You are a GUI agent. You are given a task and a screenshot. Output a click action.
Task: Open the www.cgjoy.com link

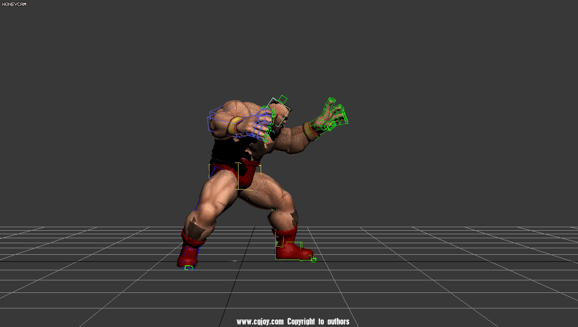[260, 321]
